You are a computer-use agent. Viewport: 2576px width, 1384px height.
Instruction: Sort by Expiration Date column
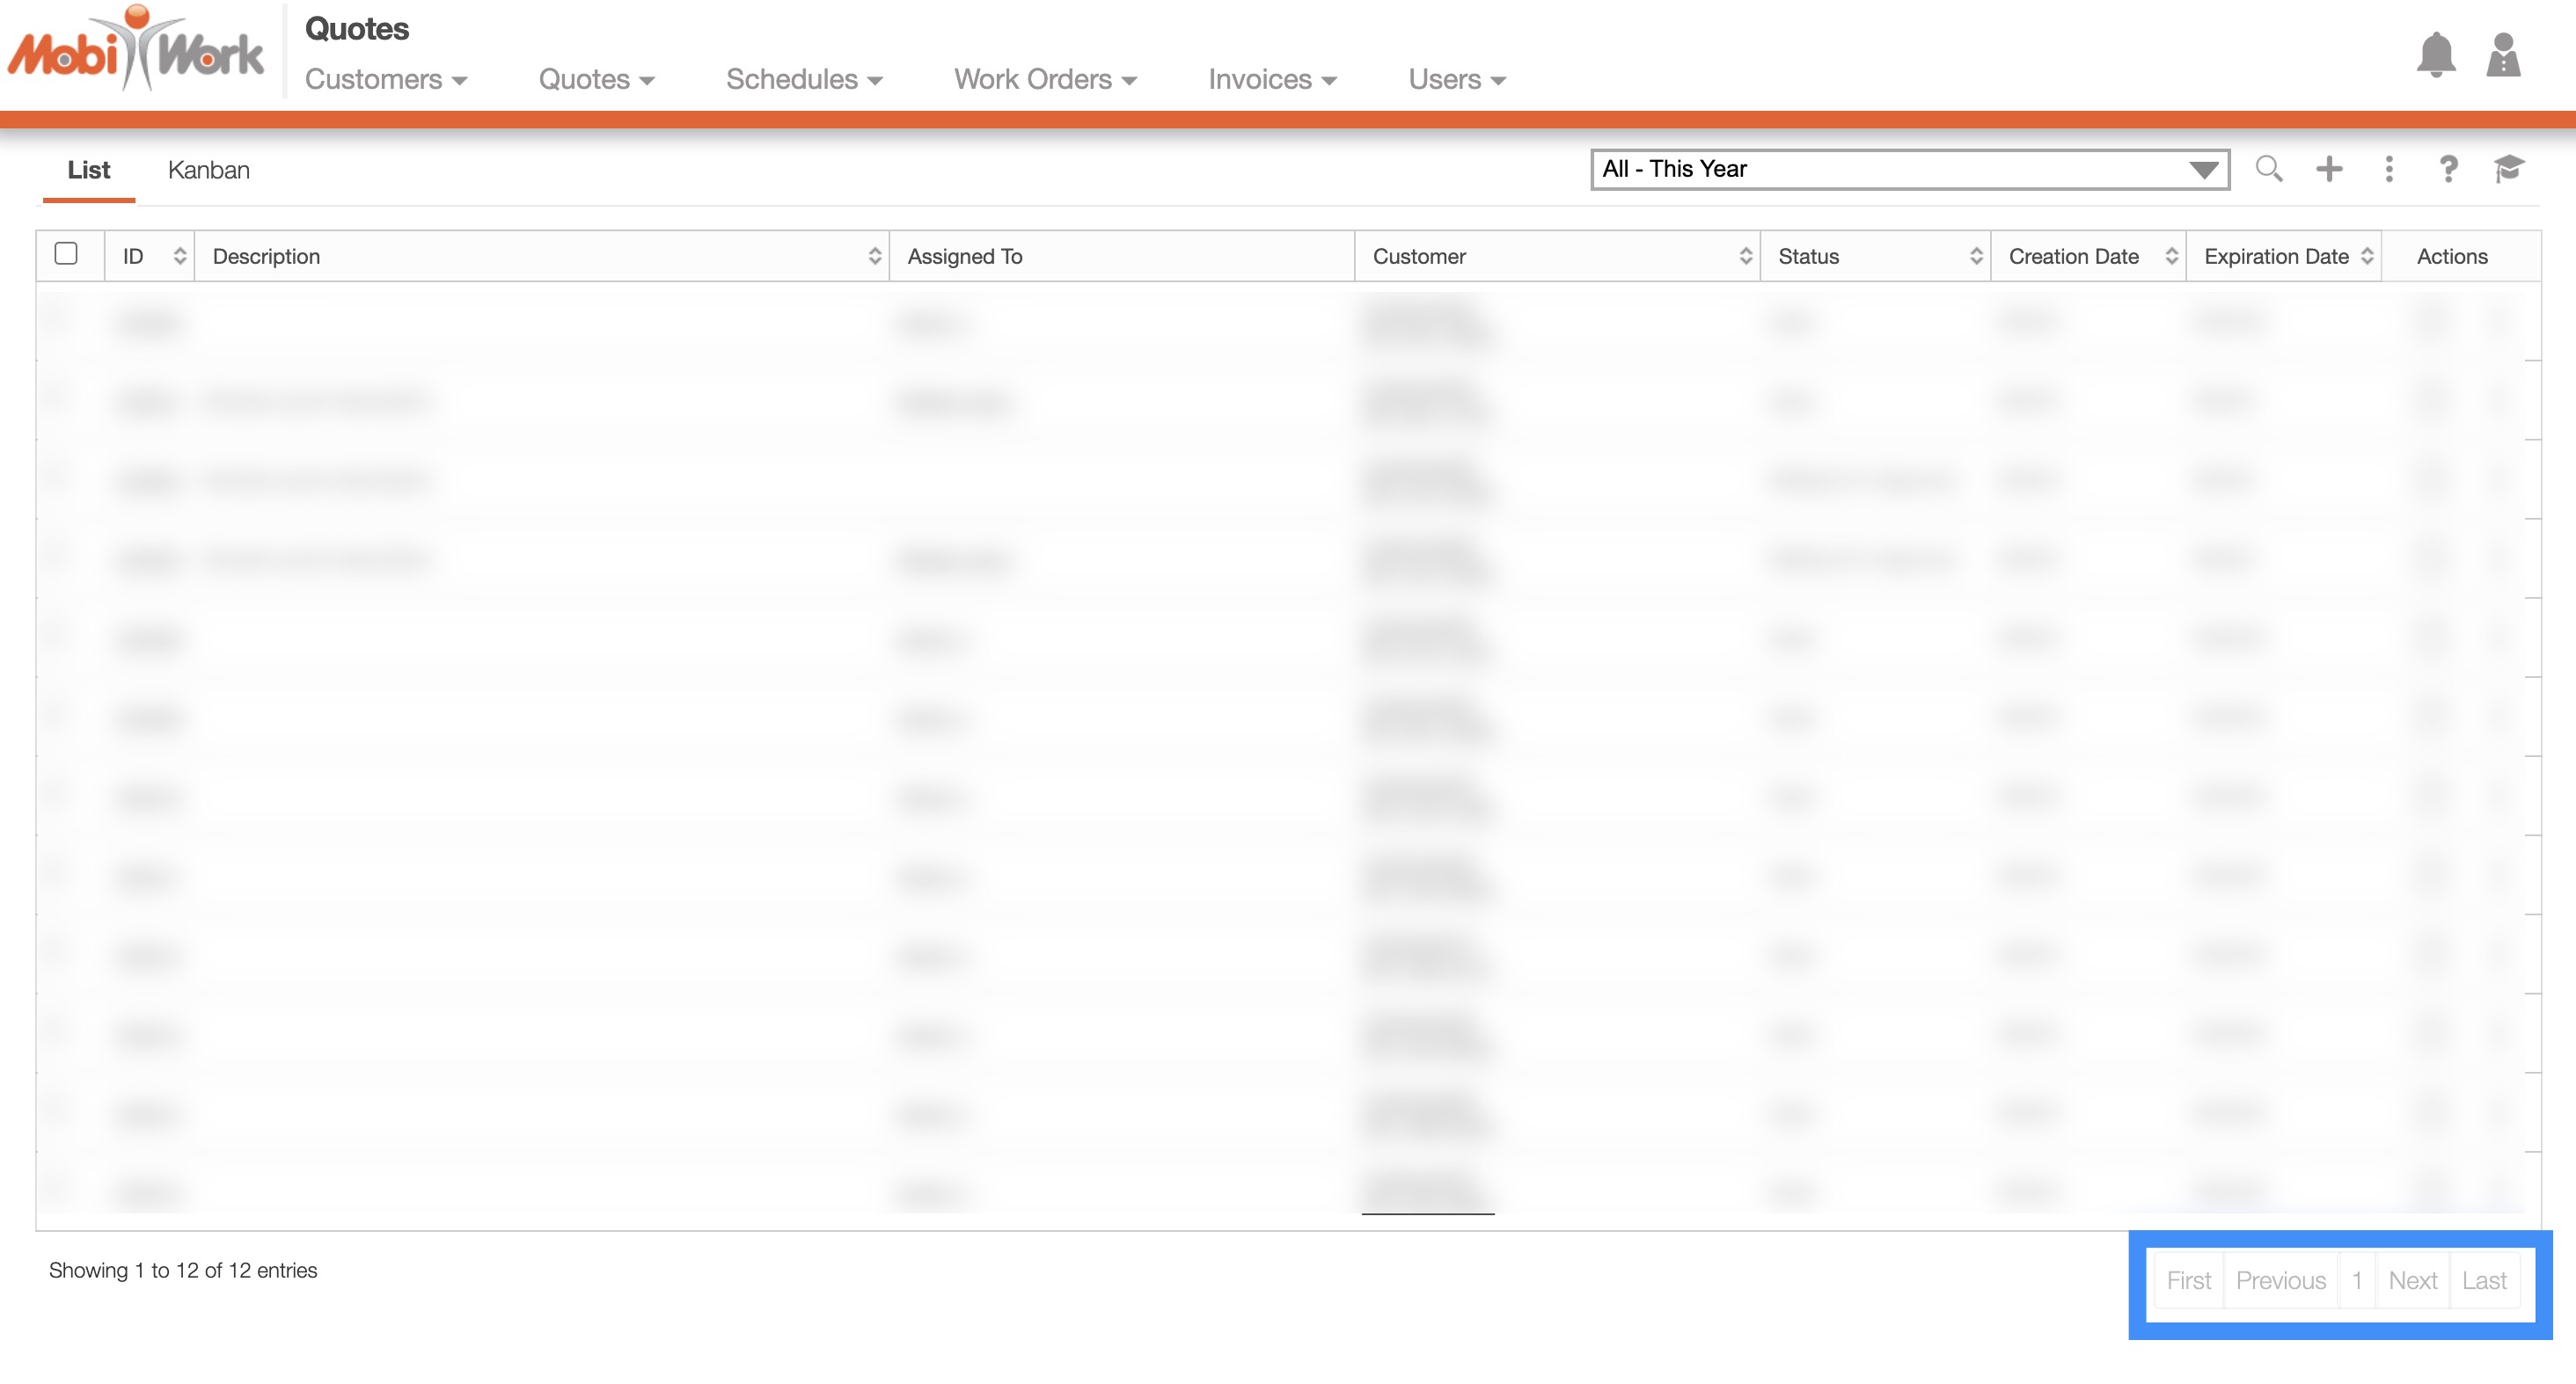[x=2283, y=257]
